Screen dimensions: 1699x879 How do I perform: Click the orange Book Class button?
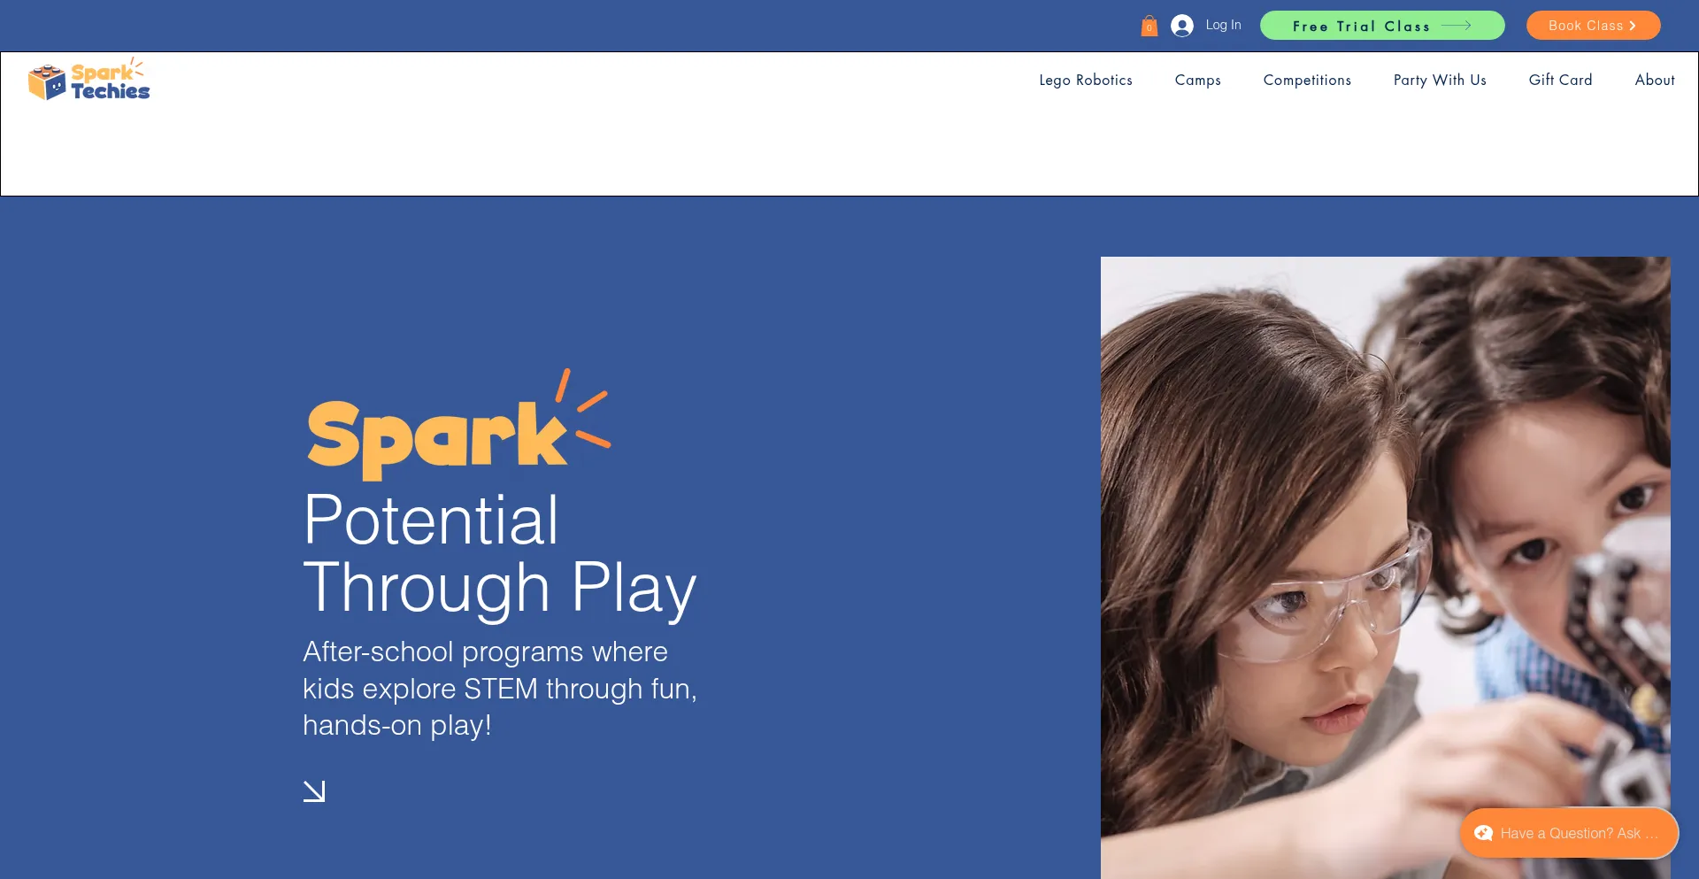pyautogui.click(x=1593, y=26)
